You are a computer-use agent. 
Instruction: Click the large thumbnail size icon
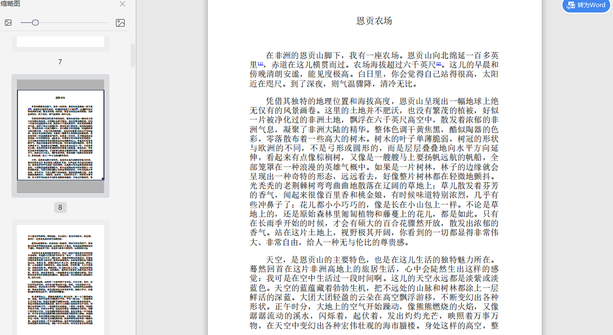coord(120,23)
